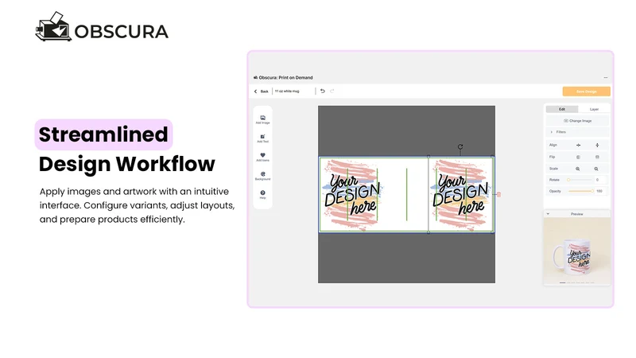The height and width of the screenshot is (358, 636).
Task: Align the image vertically centered
Action: [x=597, y=145]
